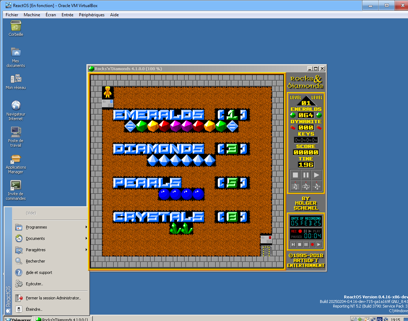Expand the Documents submenu arrow
Screen dimensions: 408x321
click(x=86, y=238)
